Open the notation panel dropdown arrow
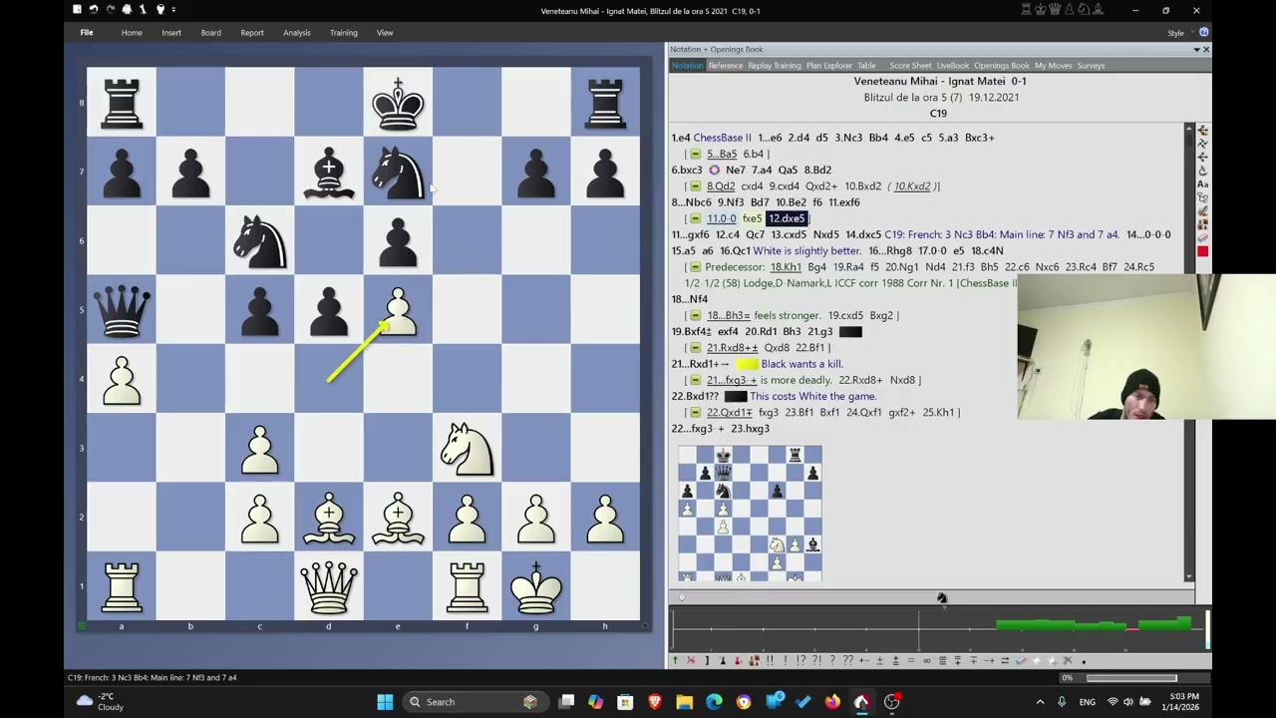Viewport: 1276px width, 718px height. coord(1196,49)
